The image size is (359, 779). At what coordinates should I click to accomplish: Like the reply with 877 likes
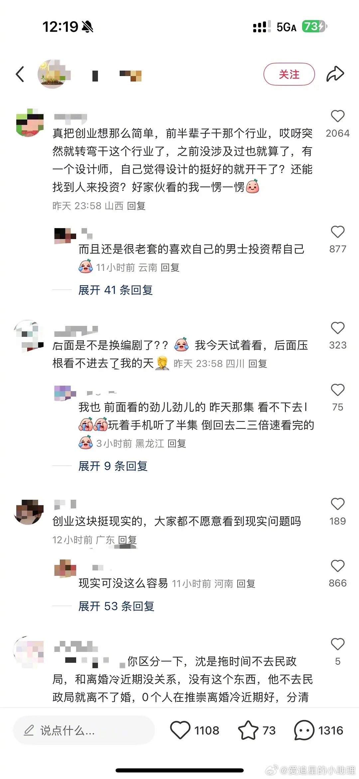click(337, 232)
